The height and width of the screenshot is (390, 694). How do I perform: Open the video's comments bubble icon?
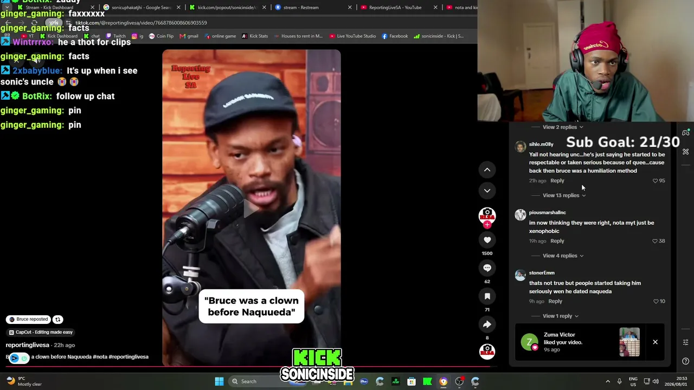(487, 268)
